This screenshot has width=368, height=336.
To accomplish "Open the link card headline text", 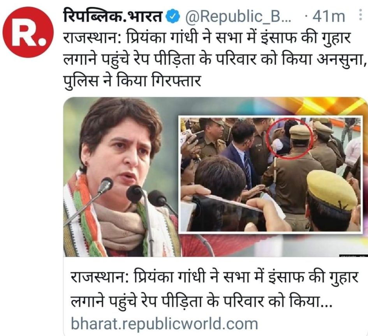I will coord(214,290).
